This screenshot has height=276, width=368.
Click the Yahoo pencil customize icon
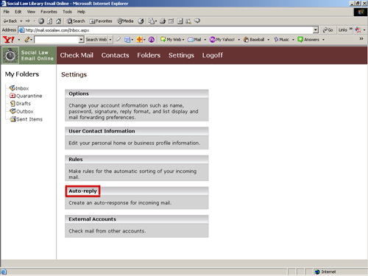[27, 40]
